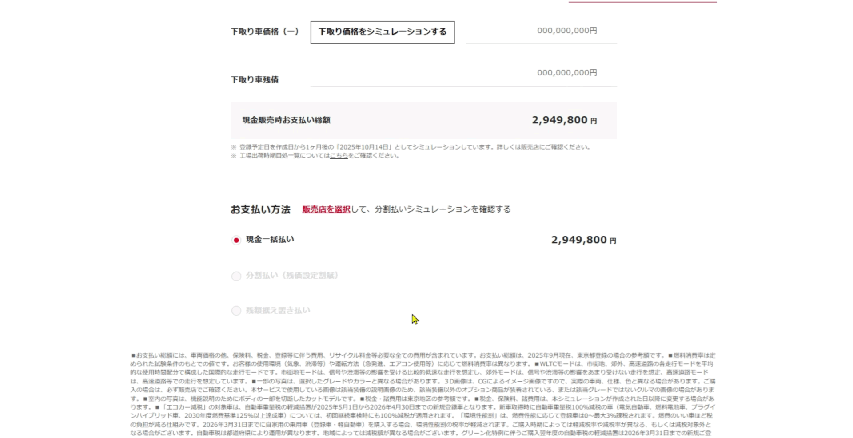Select the 残額据え置き払い radio button

click(236, 311)
